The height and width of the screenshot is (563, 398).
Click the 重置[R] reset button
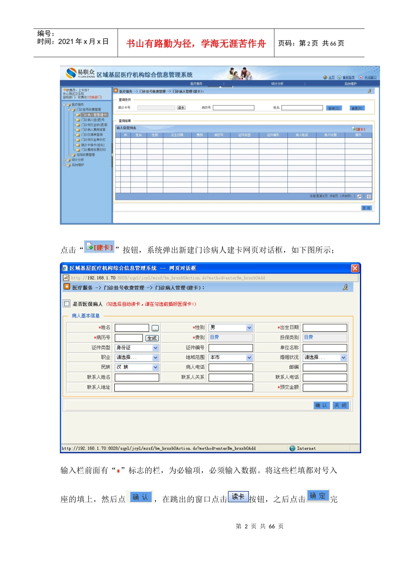tap(357, 108)
